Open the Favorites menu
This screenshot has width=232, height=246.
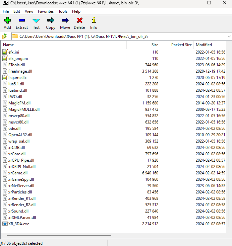[46, 11]
